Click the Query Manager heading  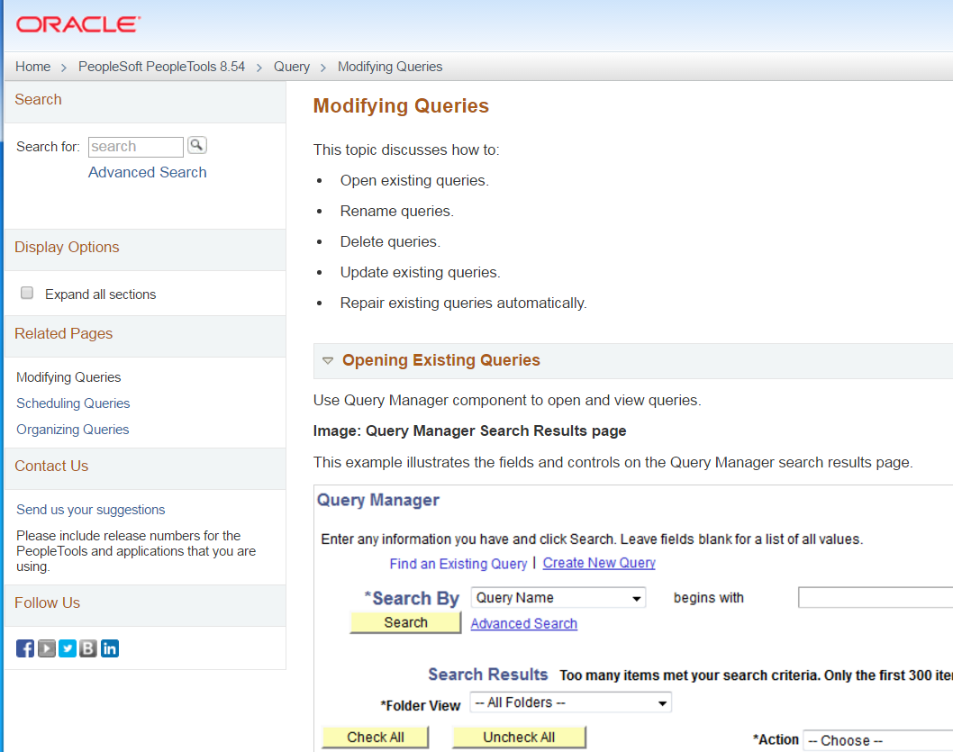pyautogui.click(x=378, y=500)
